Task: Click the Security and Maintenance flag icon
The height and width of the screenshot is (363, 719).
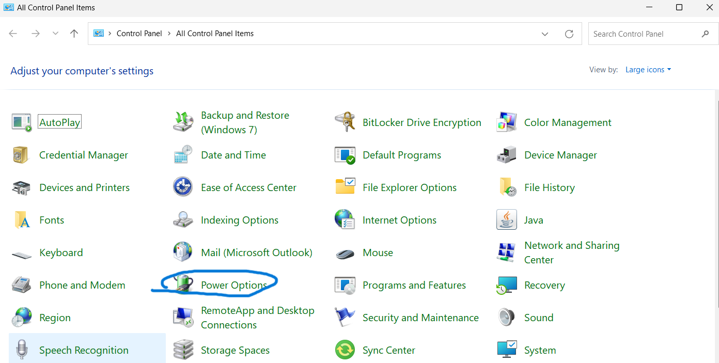Action: pos(345,318)
